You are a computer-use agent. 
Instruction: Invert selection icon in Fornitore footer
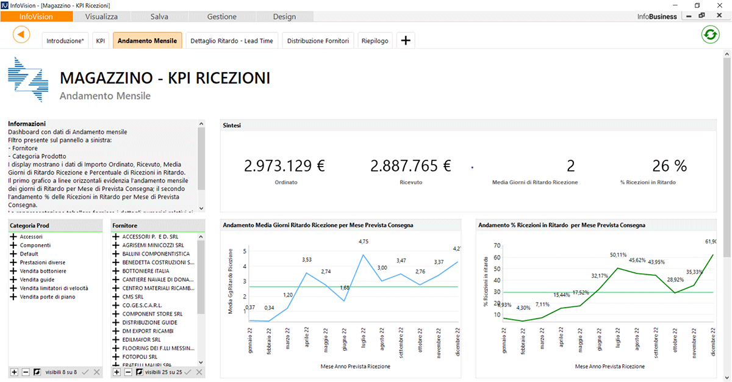(139, 372)
